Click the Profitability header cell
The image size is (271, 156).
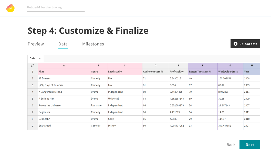179,72
